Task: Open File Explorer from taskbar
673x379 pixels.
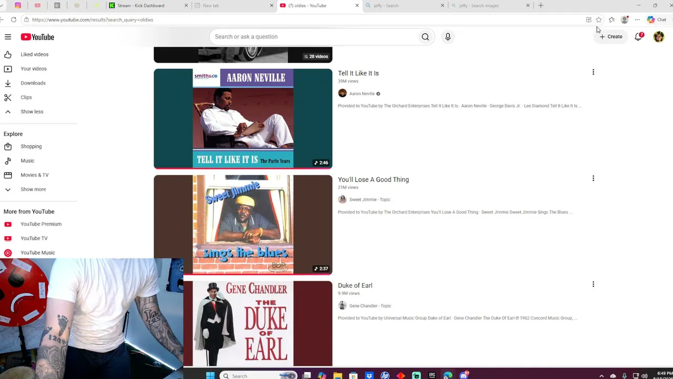Action: coord(338,375)
